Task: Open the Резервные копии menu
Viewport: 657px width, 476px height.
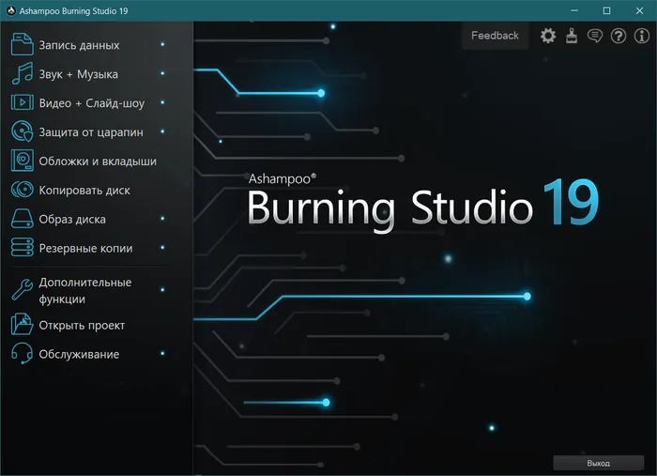Action: pos(86,249)
